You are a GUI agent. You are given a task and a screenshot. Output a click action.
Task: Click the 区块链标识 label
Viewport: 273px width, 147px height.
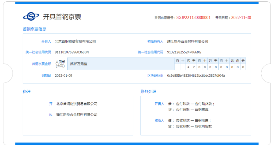[x=155, y=76]
